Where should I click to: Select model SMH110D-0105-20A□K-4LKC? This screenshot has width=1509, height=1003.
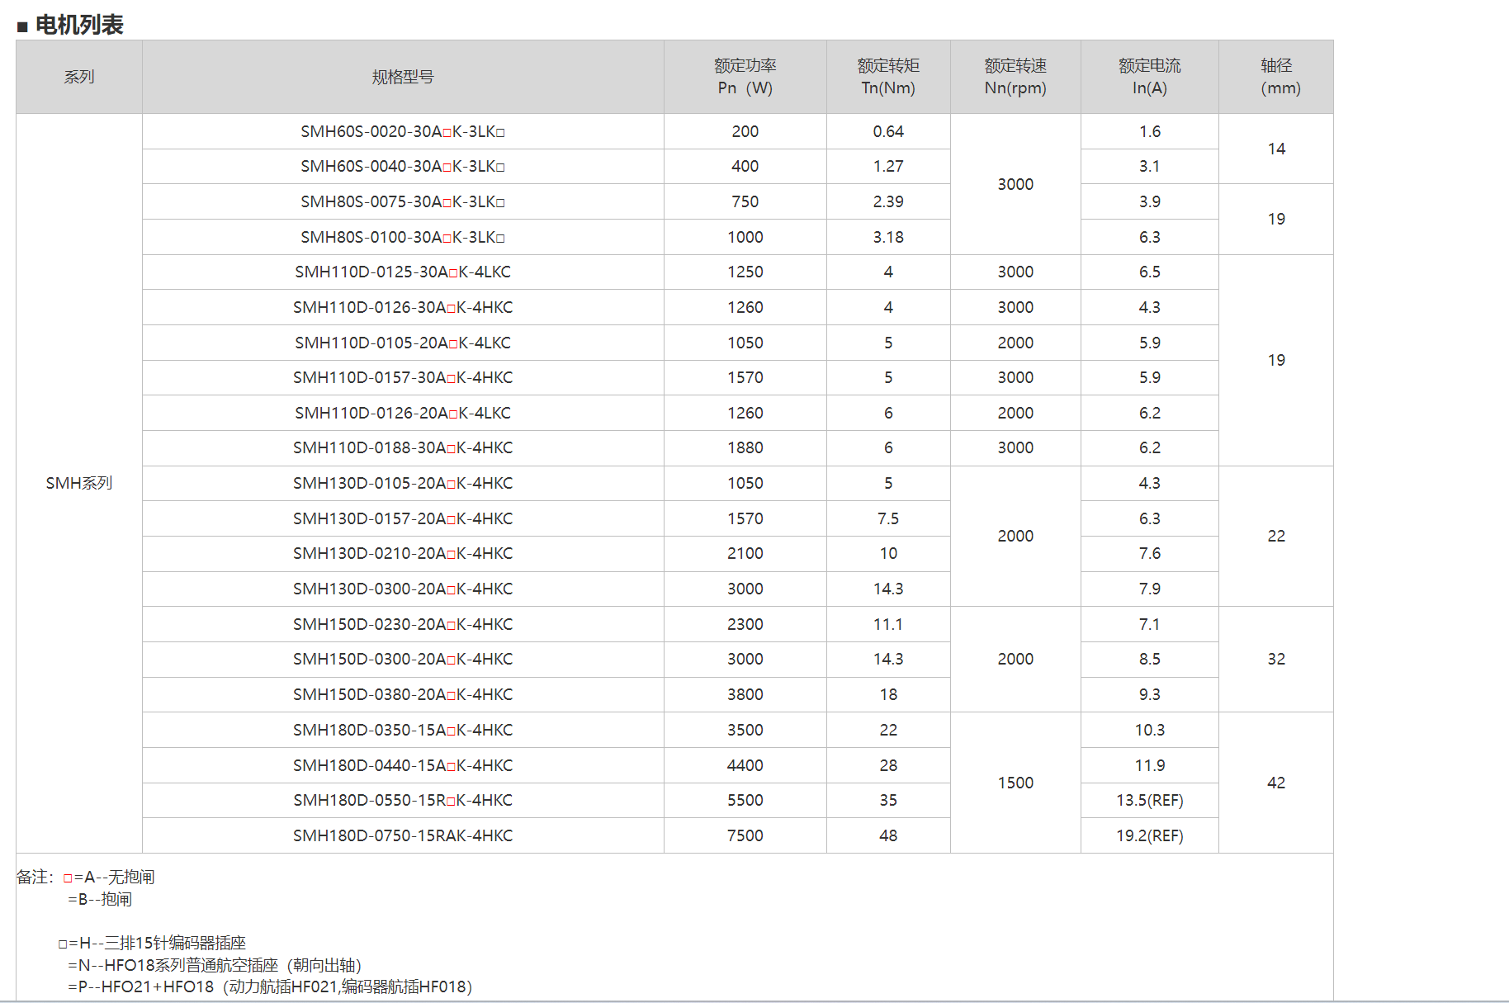403,343
